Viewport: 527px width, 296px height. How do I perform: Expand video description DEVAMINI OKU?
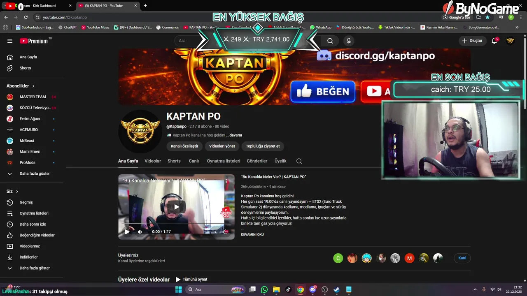point(252,234)
